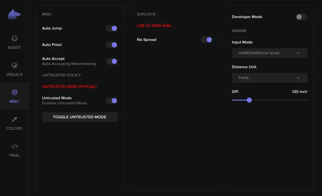Toggle off Auto Accepting Matchmaking

(x=112, y=61)
